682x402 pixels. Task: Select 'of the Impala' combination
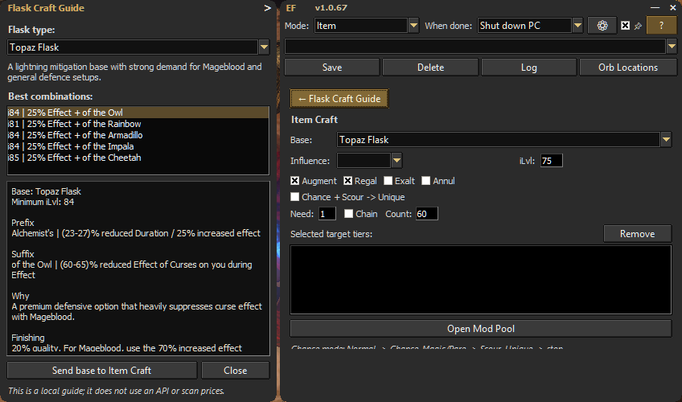(138, 146)
